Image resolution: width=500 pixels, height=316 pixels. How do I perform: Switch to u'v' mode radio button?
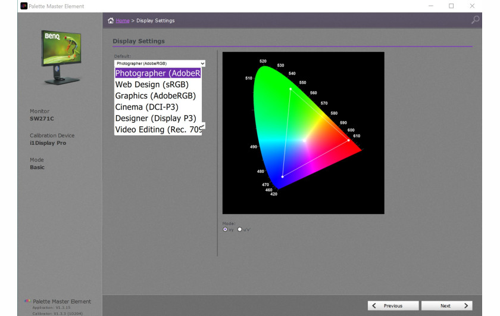click(x=240, y=230)
